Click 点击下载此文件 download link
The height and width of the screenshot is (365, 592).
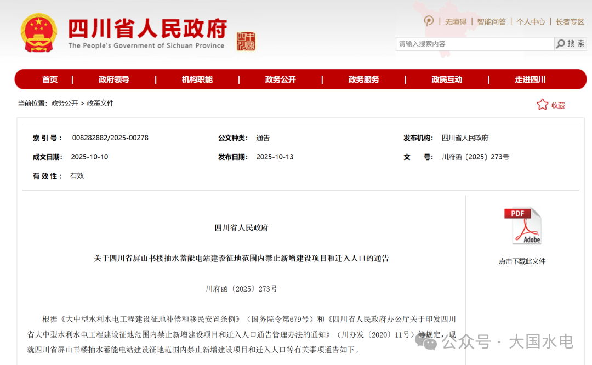pyautogui.click(x=522, y=261)
